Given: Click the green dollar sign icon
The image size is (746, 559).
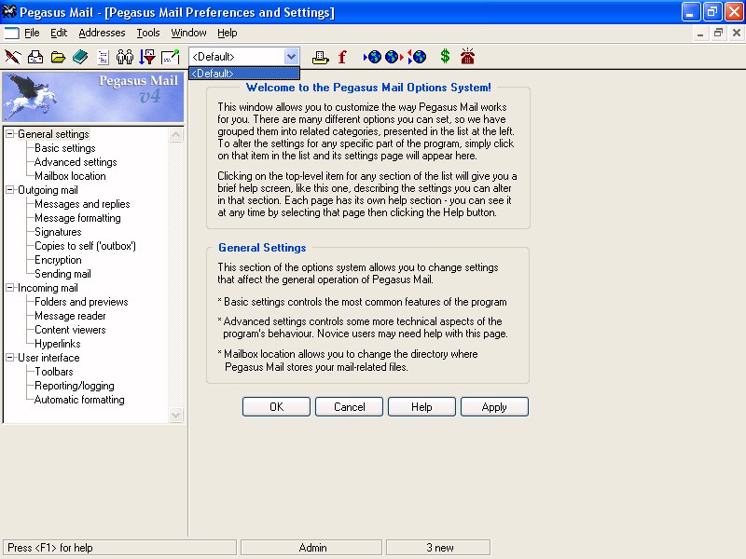Looking at the screenshot, I should 445,57.
